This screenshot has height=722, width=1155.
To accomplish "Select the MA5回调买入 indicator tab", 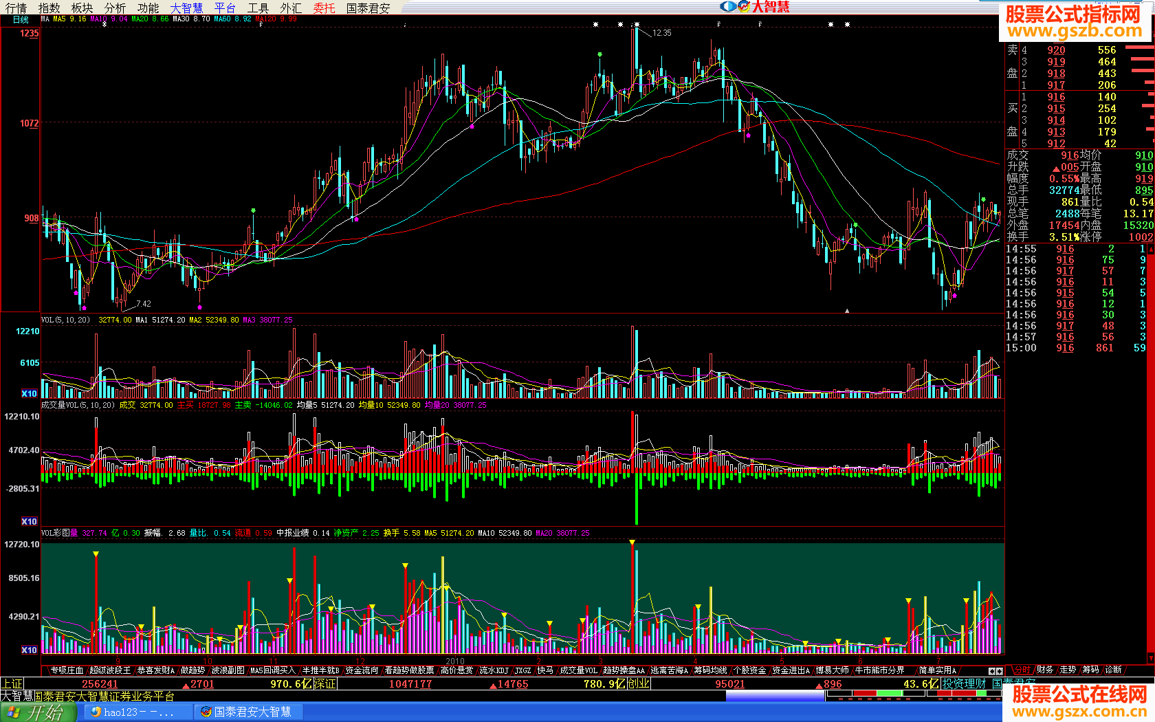I will tap(273, 670).
